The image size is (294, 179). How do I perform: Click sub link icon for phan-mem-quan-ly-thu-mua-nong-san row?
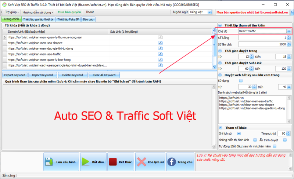pos(160,37)
